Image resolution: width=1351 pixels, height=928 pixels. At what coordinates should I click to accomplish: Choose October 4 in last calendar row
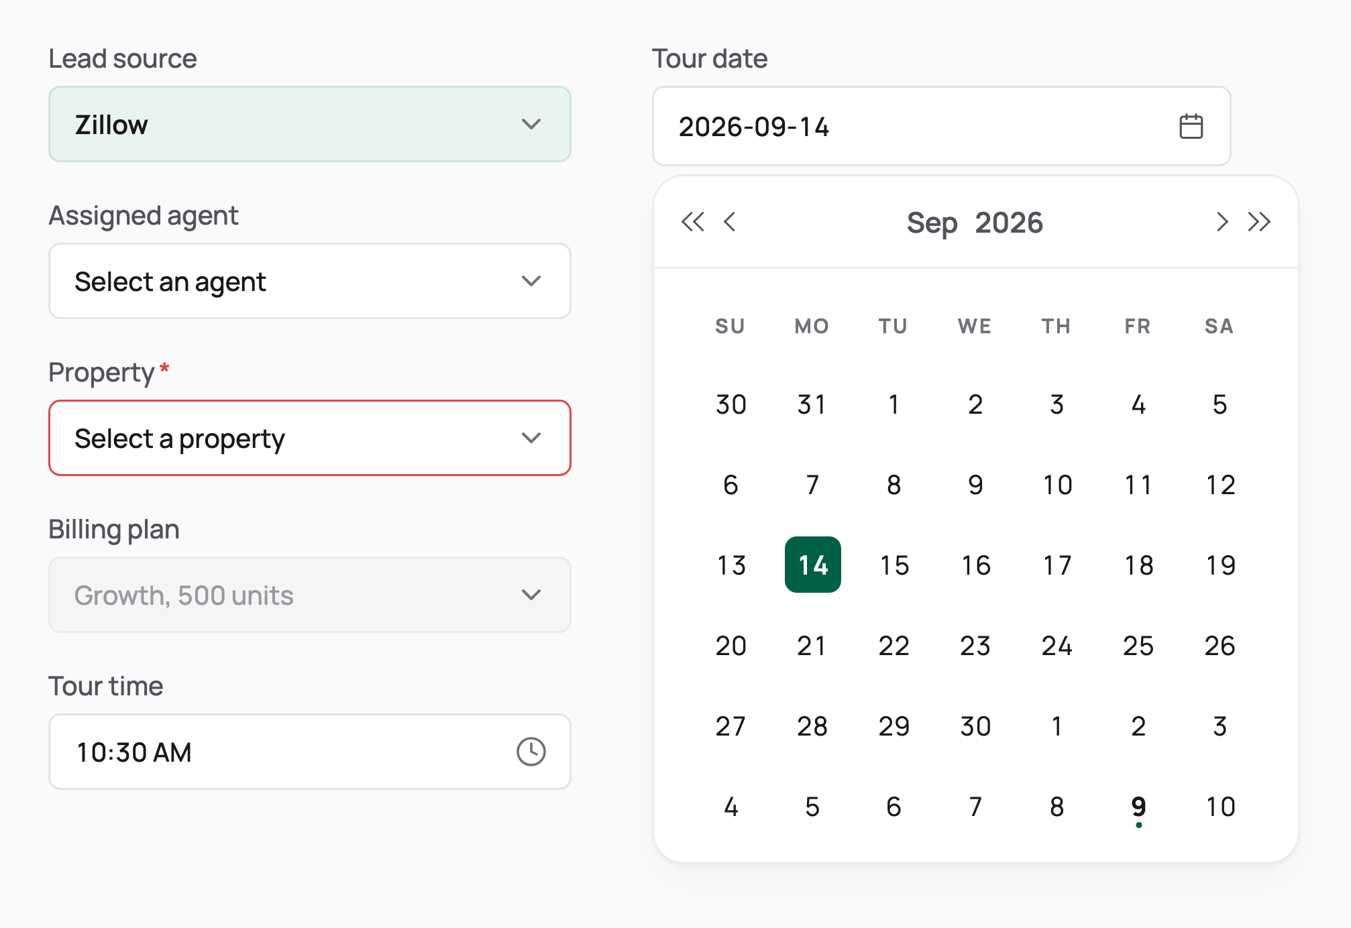pyautogui.click(x=731, y=806)
